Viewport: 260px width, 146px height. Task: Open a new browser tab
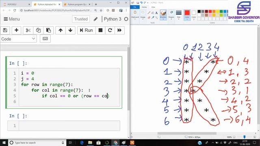point(96,4)
